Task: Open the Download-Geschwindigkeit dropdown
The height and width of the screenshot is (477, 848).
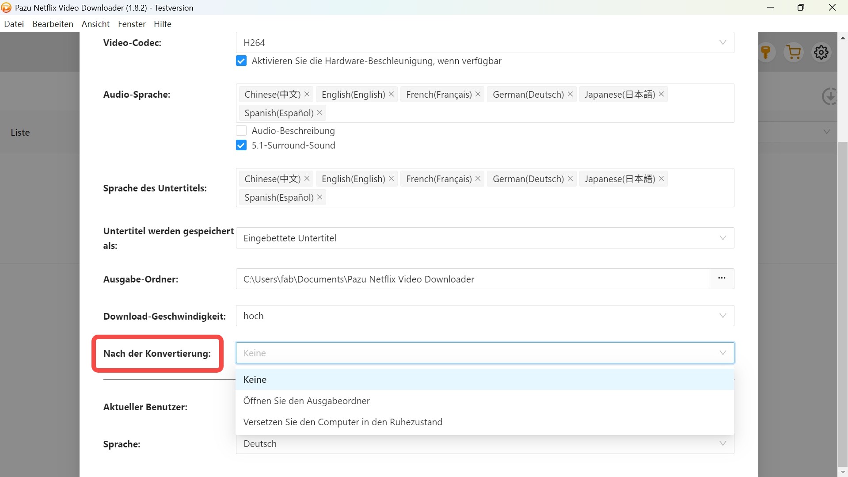Action: point(485,316)
